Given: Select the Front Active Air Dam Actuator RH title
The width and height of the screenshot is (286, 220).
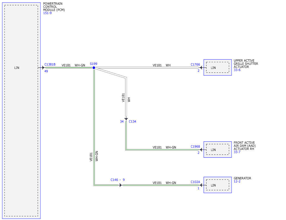Looking at the screenshot, I should (245, 146).
